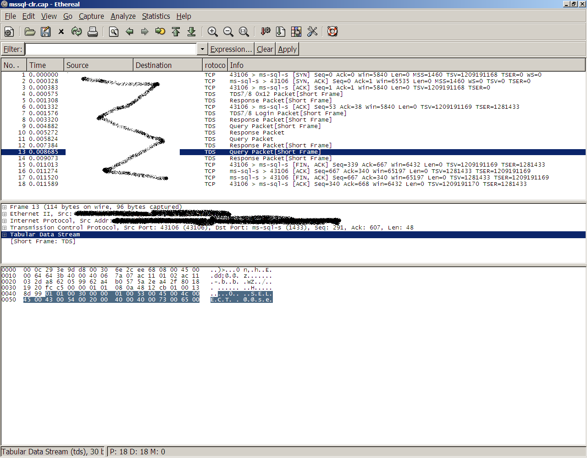Expand the Tabular Data Stream node
Screen dimensions: 587x458
click(5, 235)
